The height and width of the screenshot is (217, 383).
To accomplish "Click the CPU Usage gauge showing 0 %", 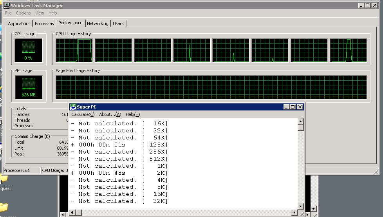I will pos(28,51).
